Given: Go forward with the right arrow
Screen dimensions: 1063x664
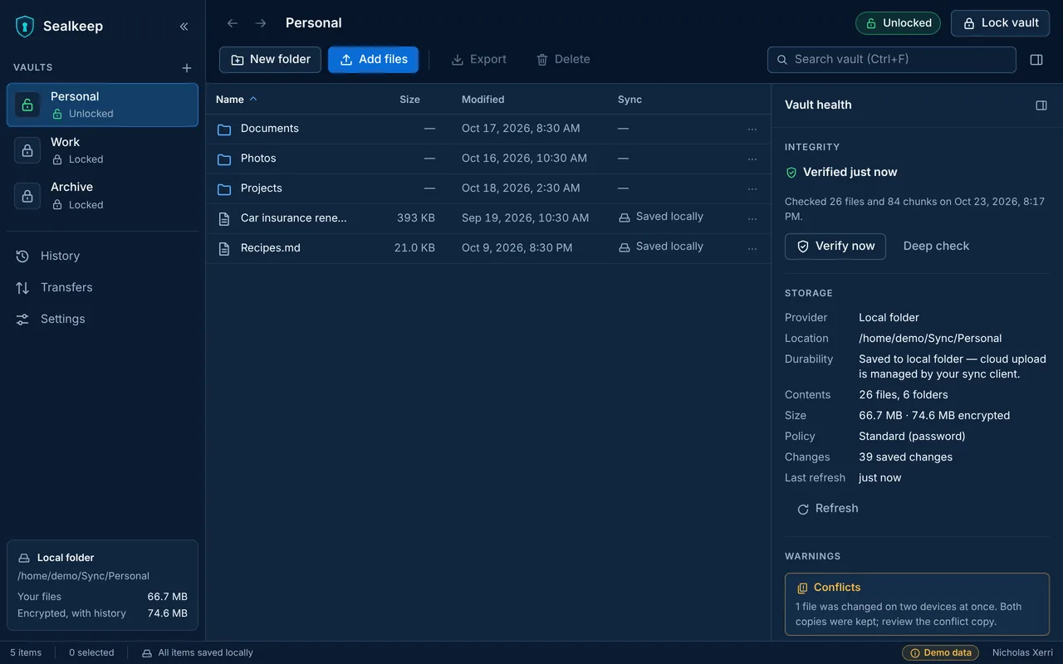Looking at the screenshot, I should point(261,23).
